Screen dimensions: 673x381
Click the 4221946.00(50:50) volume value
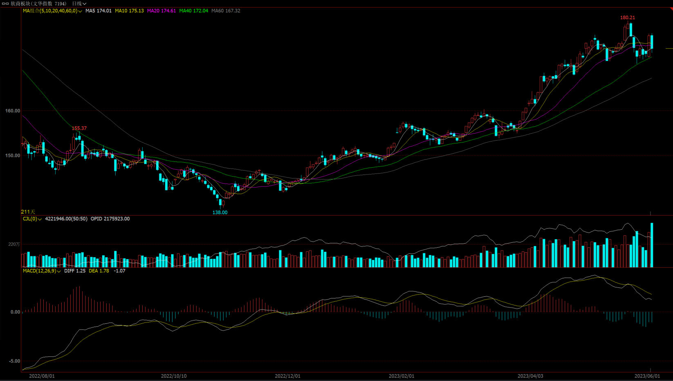[66, 219]
